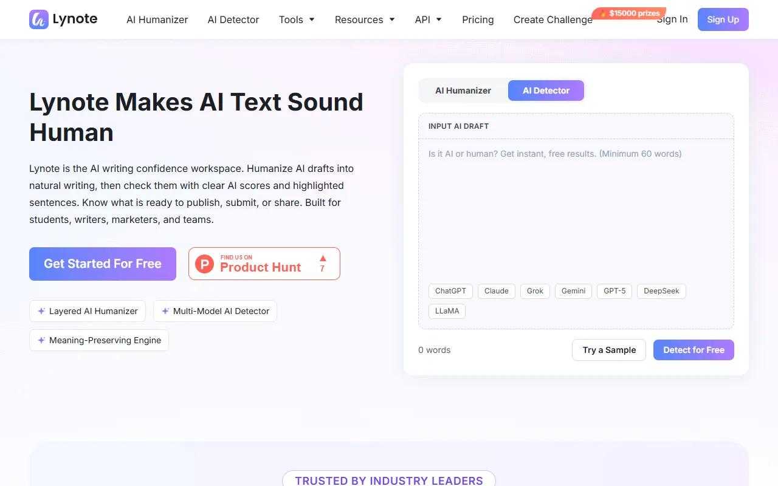Open the API dropdown menu
778x486 pixels.
(429, 19)
